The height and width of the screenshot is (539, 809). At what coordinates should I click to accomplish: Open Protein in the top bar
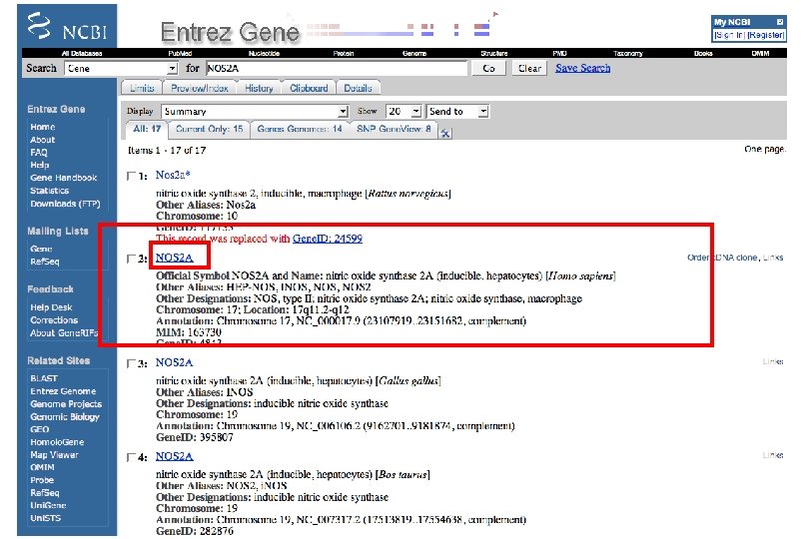[344, 53]
